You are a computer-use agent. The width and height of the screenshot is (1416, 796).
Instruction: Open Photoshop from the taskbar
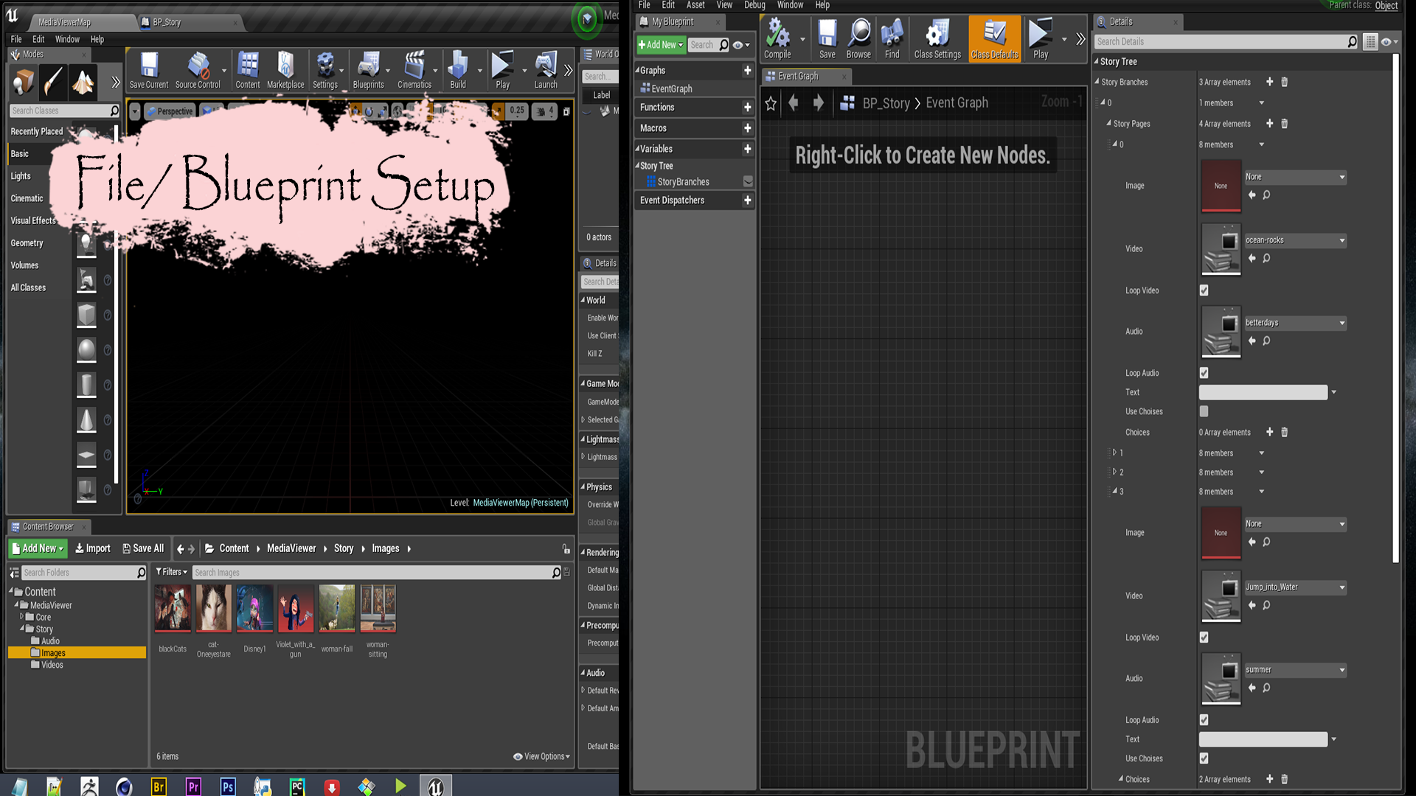[228, 786]
